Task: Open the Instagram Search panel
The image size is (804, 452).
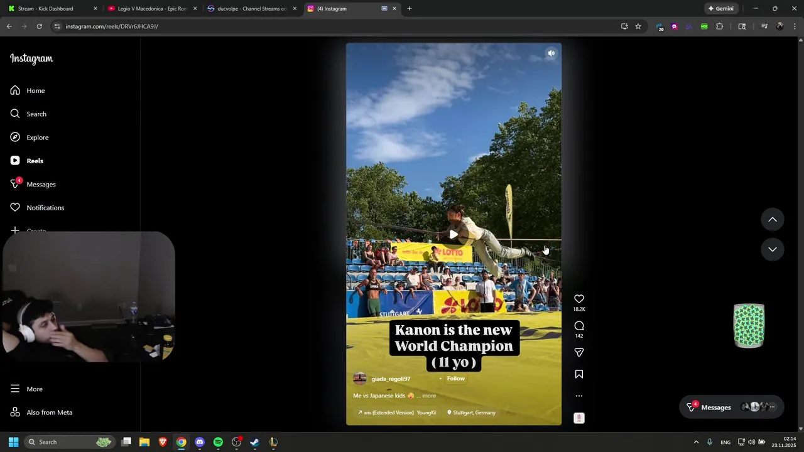Action: [x=28, y=114]
